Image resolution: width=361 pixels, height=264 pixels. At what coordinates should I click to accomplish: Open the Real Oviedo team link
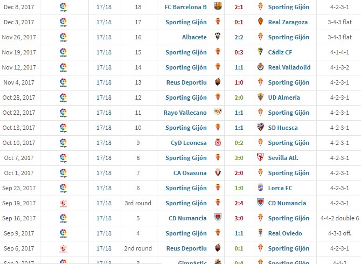click(285, 233)
